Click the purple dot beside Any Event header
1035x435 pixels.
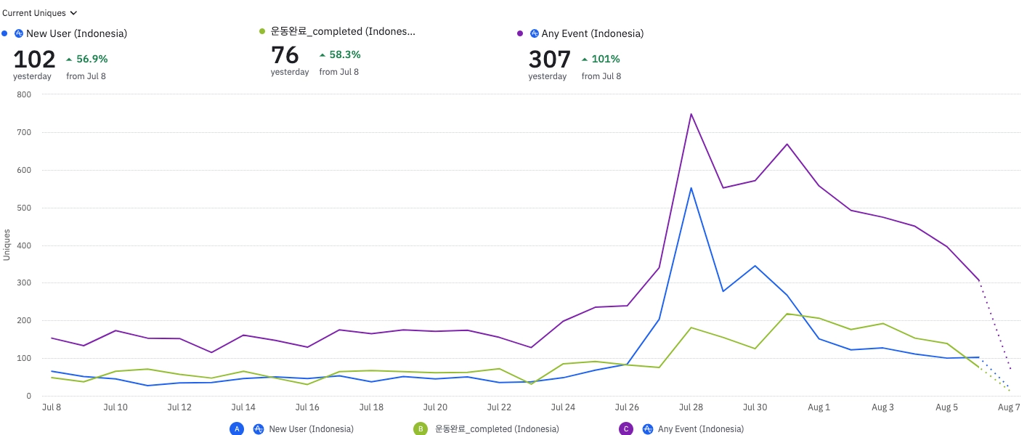pos(520,33)
